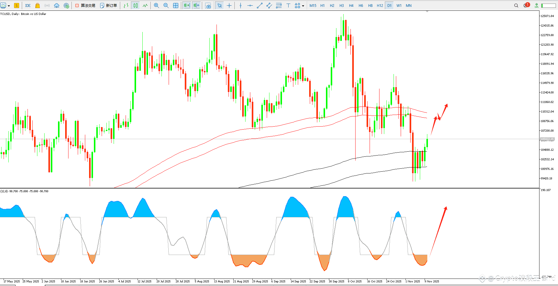Take a chart screenshot with camera icon

pyautogui.click(x=208, y=5)
